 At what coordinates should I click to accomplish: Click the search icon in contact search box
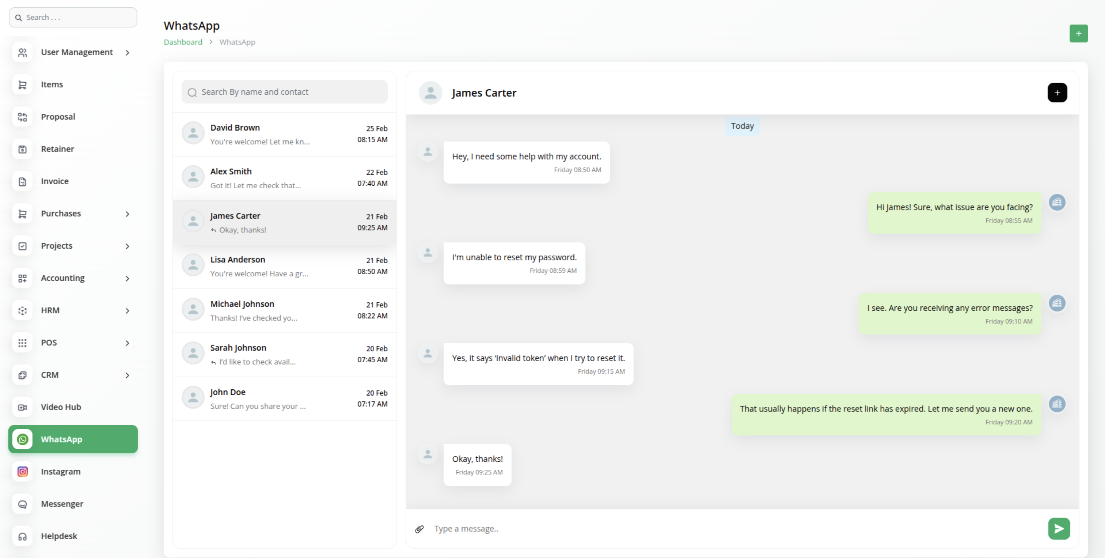(x=192, y=92)
